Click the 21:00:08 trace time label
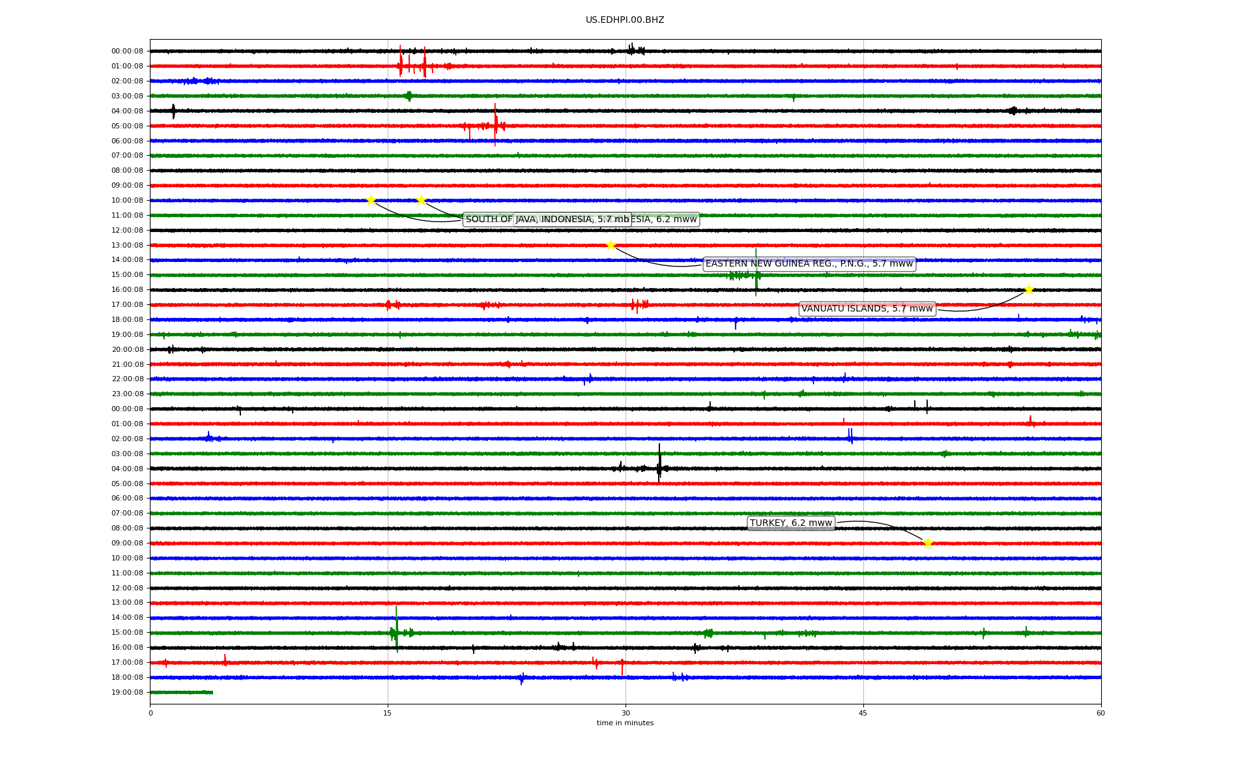The height and width of the screenshot is (782, 1251). [127, 364]
